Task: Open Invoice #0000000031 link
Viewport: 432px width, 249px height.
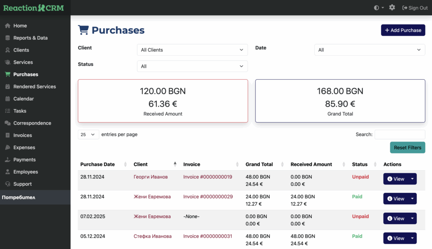Action: click(x=208, y=236)
